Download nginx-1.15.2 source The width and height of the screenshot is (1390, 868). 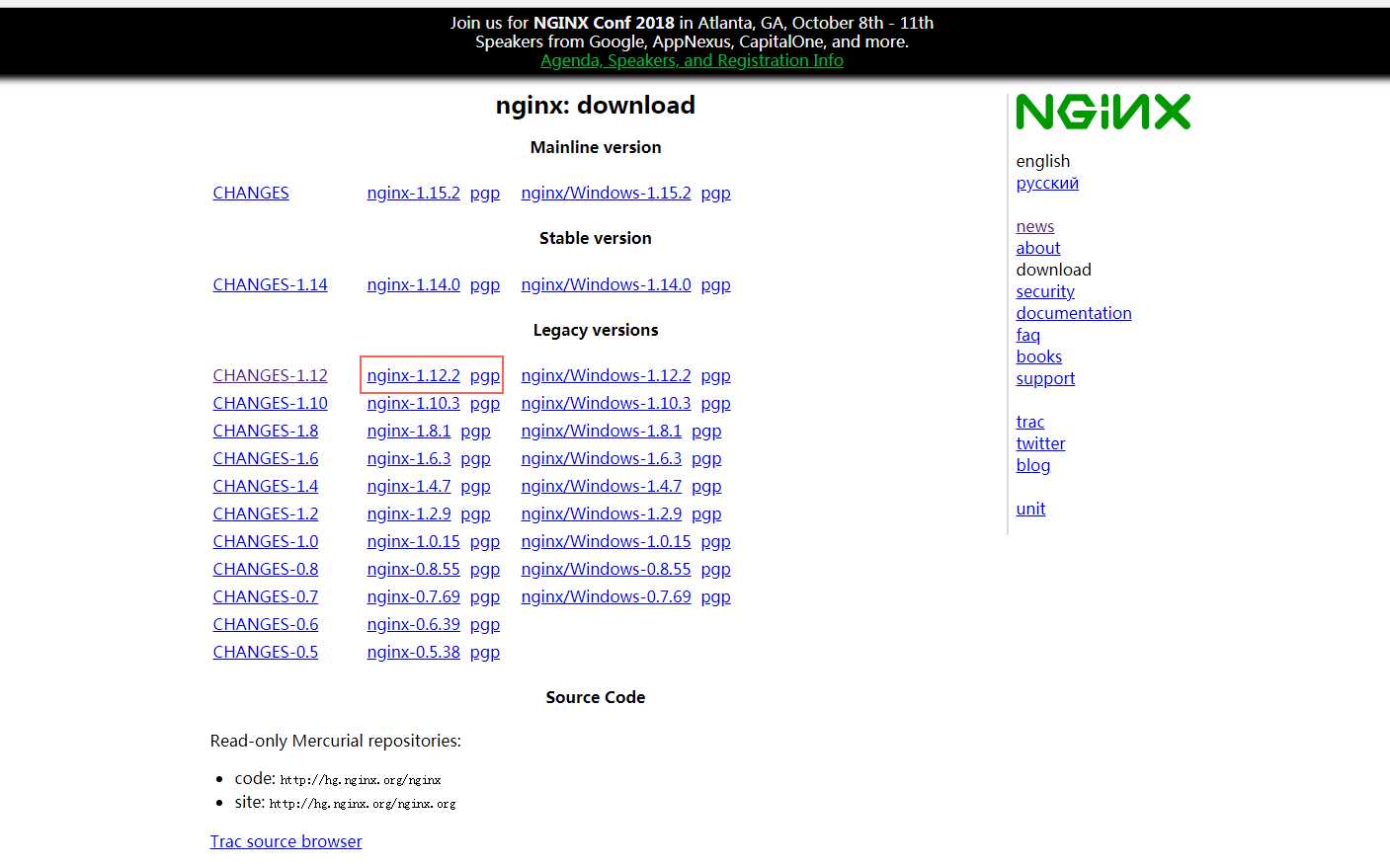click(413, 193)
